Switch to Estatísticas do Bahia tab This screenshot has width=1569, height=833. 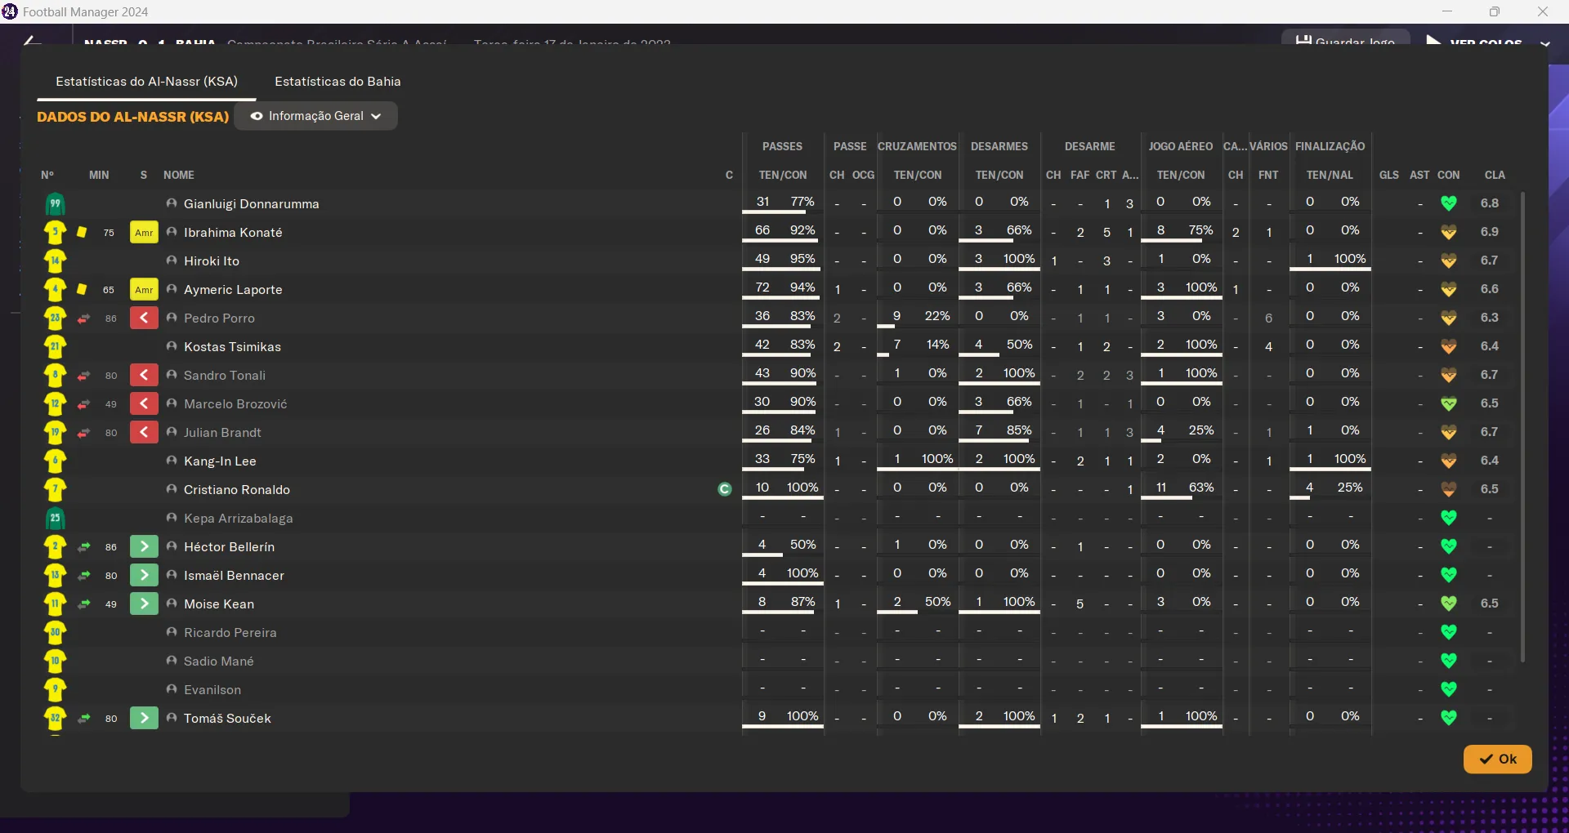click(x=337, y=82)
